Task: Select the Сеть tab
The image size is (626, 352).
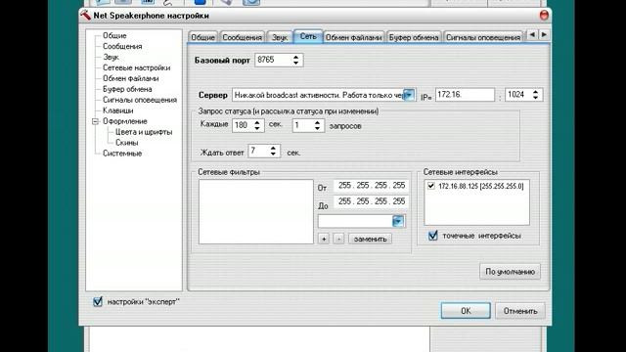Action: pos(308,36)
